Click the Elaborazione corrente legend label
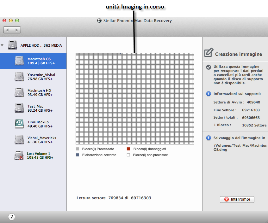 tap(99, 155)
